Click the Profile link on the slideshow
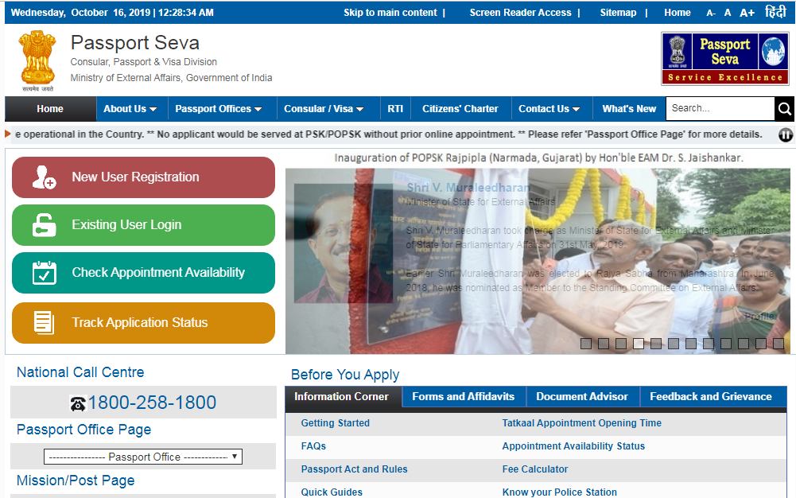 point(759,317)
